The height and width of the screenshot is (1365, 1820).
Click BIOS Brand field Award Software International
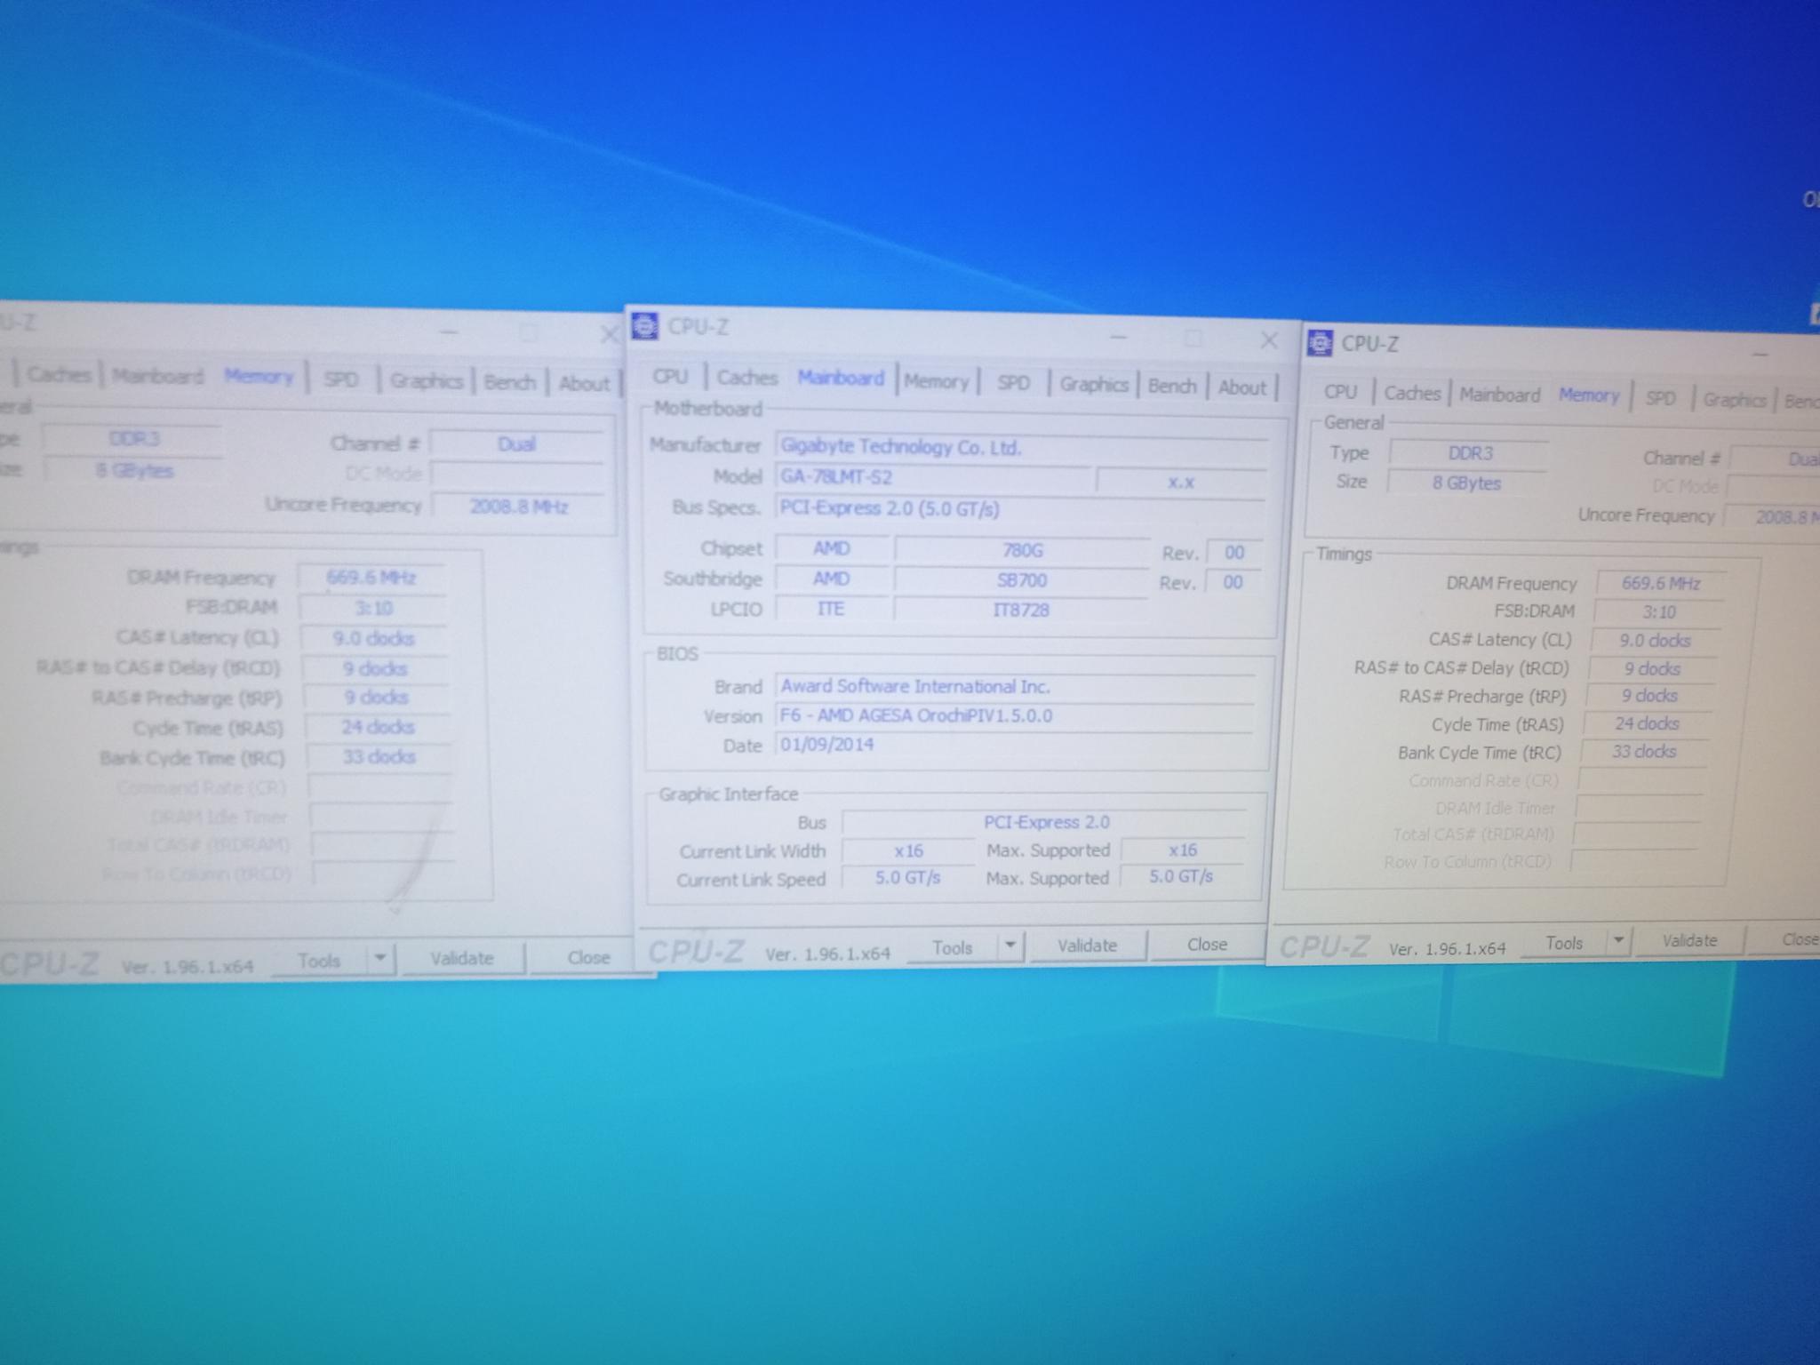(x=1016, y=687)
